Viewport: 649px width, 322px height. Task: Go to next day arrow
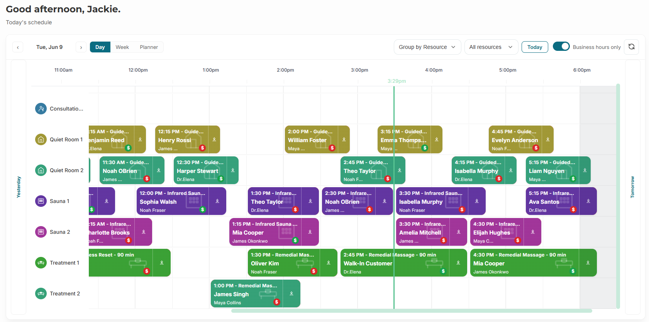pos(81,47)
